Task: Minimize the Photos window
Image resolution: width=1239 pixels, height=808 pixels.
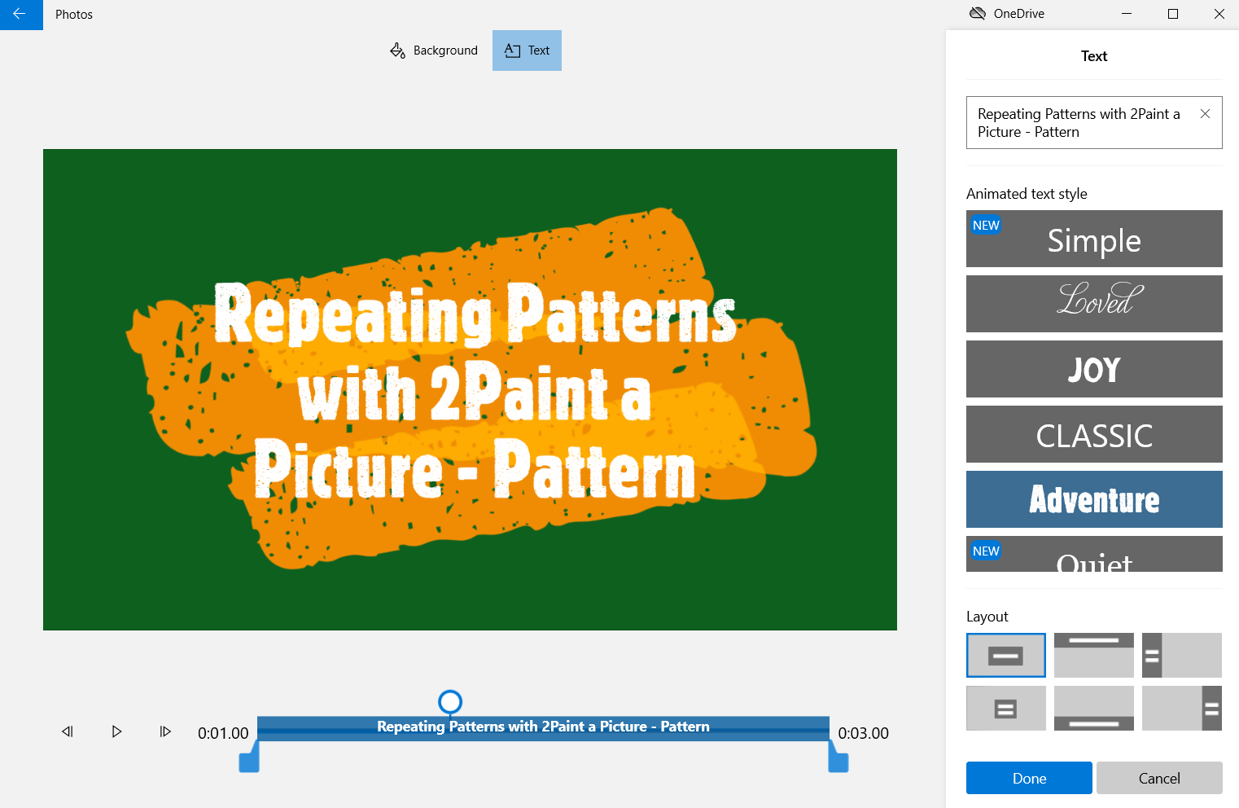Action: (x=1127, y=14)
